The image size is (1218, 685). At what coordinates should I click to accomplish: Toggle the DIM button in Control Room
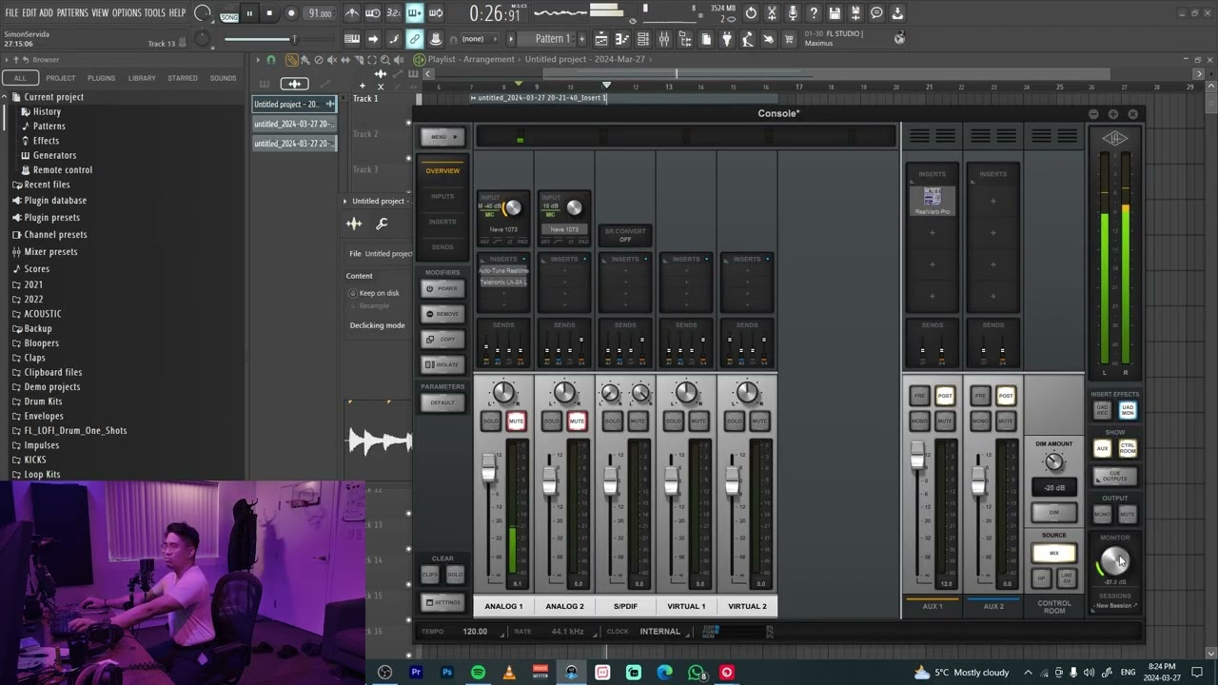(1054, 512)
